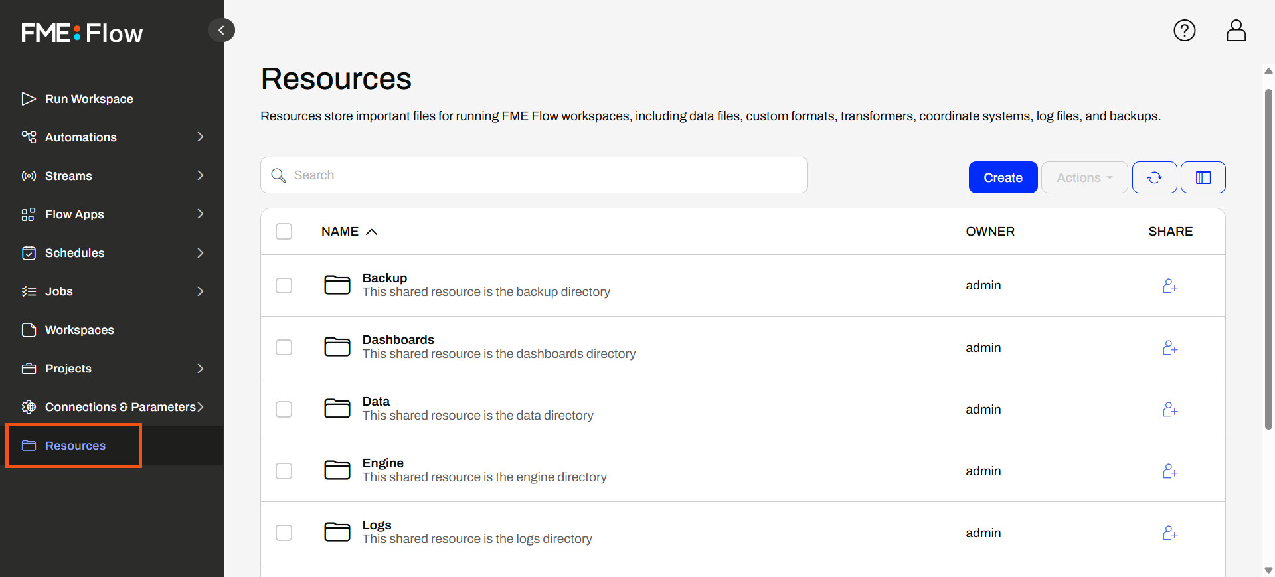The width and height of the screenshot is (1275, 577).
Task: Click share icon for Data resource
Action: pos(1169,410)
